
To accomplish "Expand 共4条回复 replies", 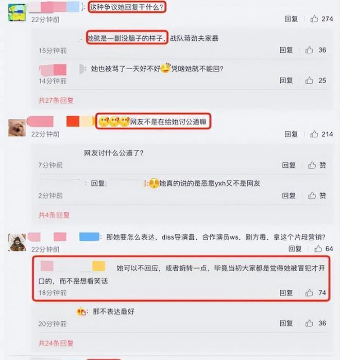I will point(54,215).
